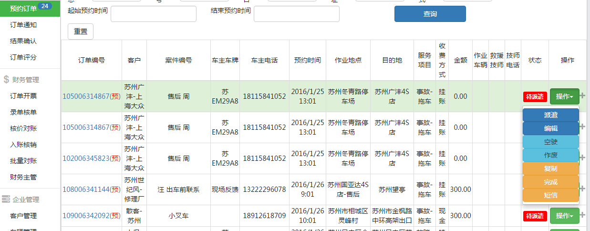Click the plus icon in the highlighted first row
Screen dimensions: 590x231
[x=582, y=96]
